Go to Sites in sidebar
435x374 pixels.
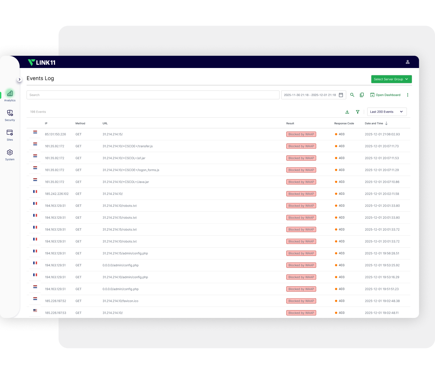(10, 135)
